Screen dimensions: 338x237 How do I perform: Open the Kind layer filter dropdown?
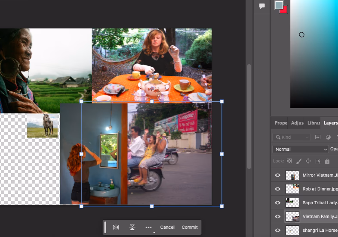coord(291,137)
